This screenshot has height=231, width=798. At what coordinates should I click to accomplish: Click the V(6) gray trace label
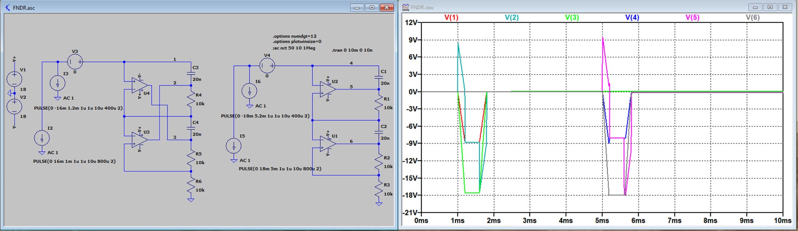tap(753, 17)
